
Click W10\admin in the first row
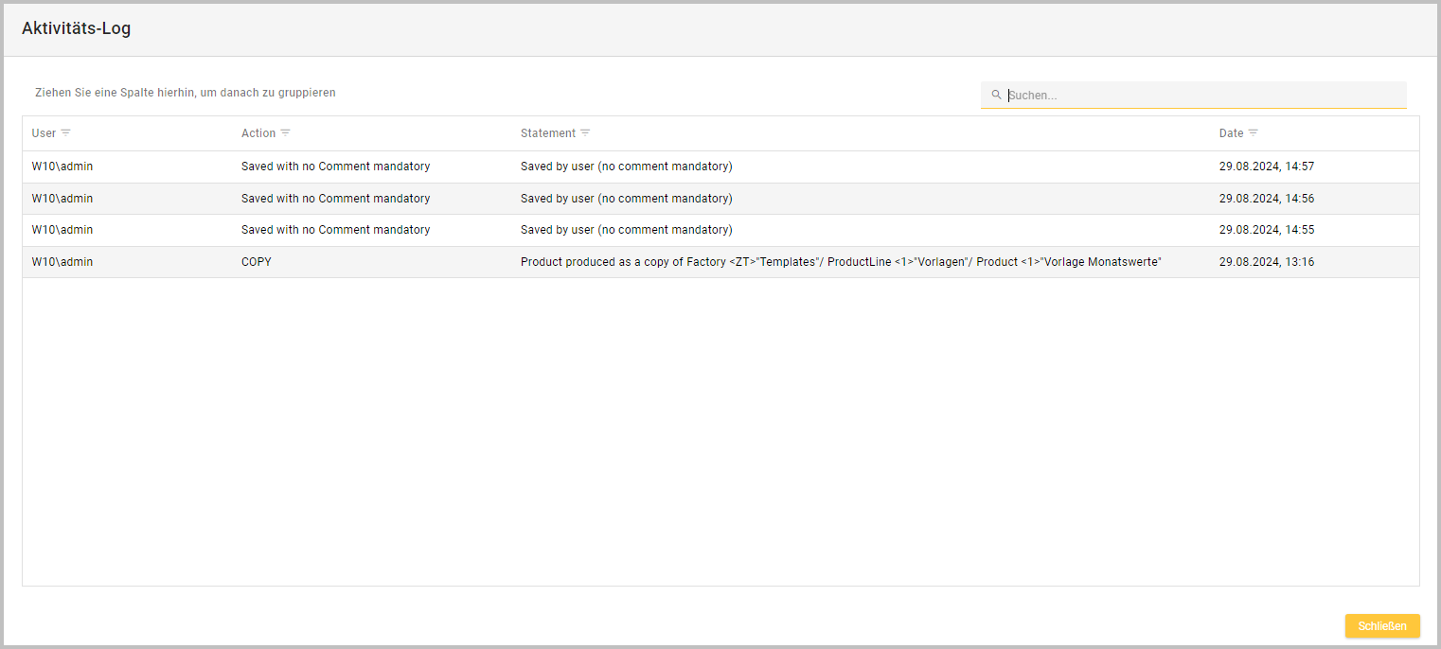pyautogui.click(x=62, y=167)
